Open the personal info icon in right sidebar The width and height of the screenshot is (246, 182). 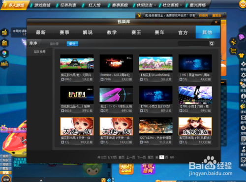243,96
